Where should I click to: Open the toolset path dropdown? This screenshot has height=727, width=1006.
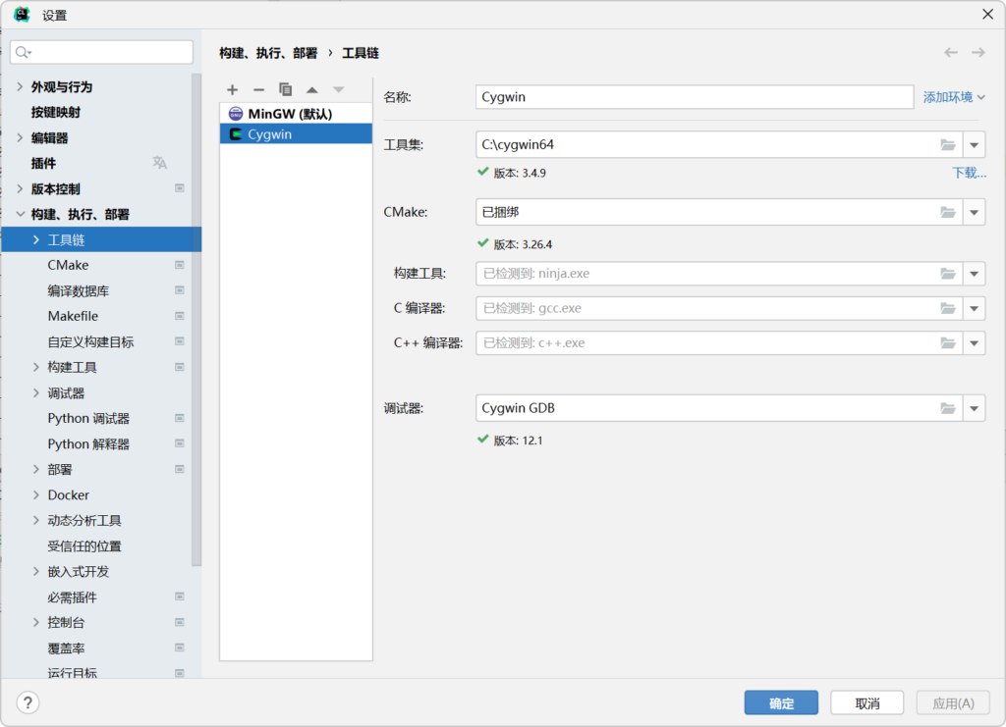(x=974, y=145)
